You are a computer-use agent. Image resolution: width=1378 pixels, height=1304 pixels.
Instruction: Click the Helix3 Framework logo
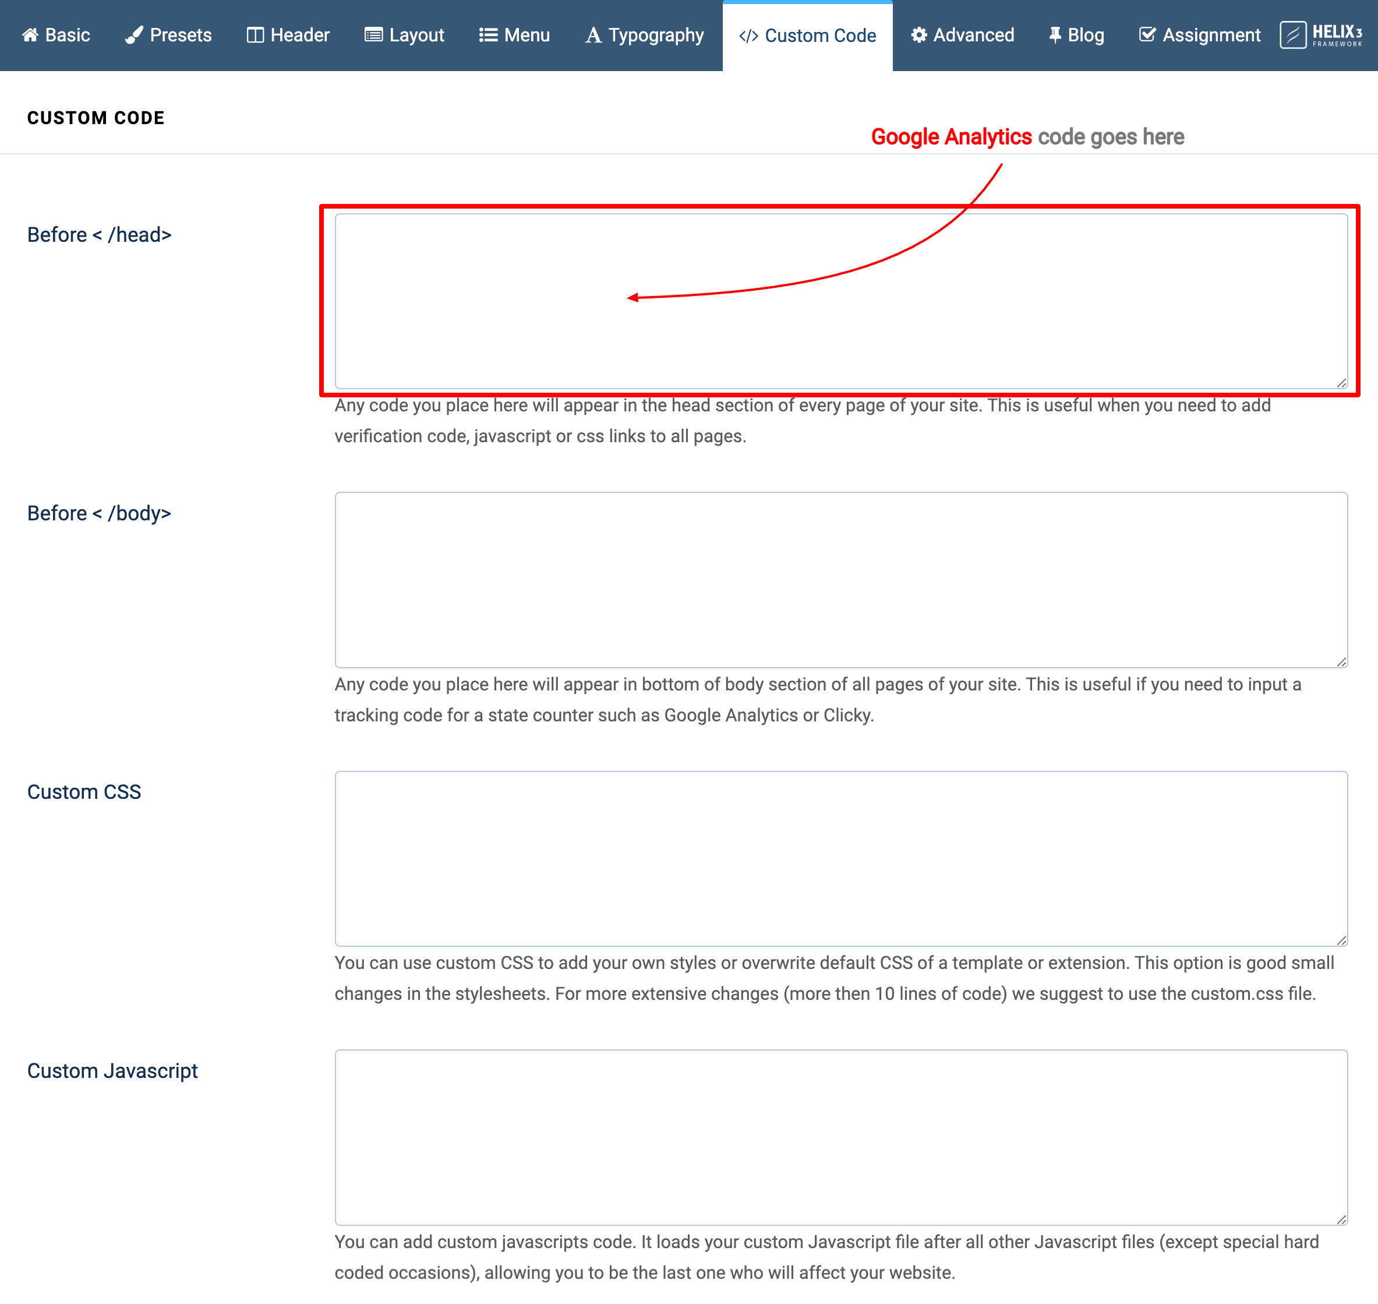coord(1321,35)
